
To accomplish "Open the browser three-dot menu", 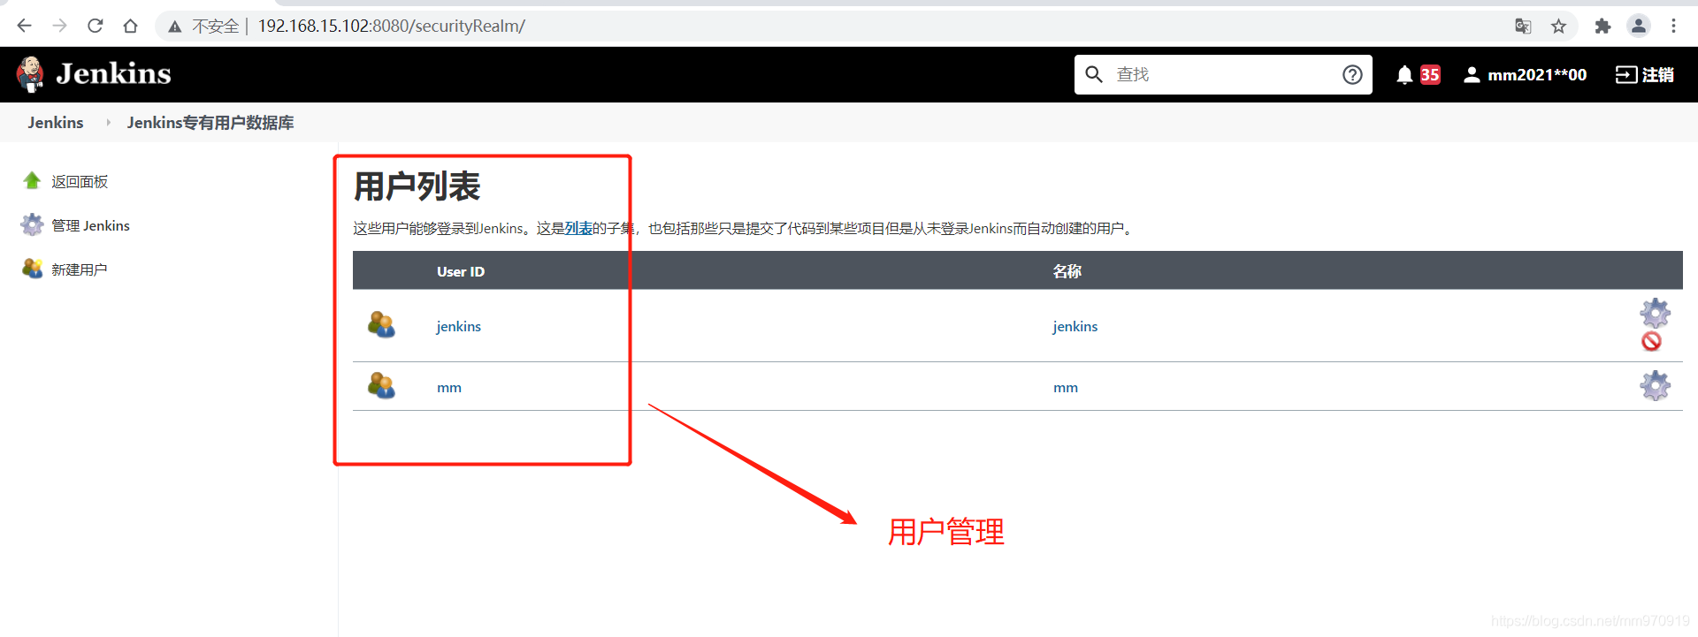I will click(1673, 26).
